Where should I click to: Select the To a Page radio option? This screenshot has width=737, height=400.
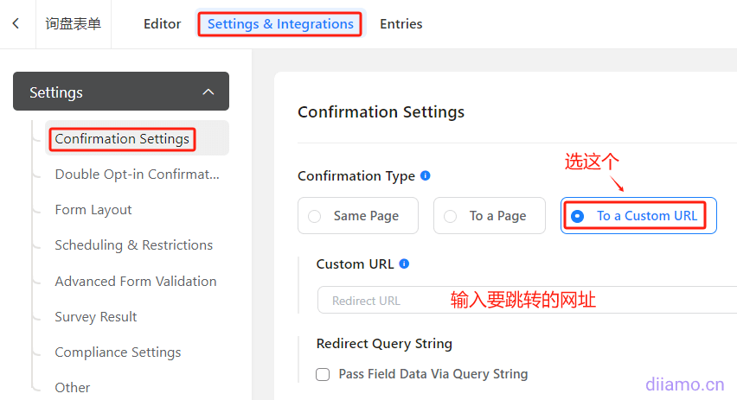[450, 216]
